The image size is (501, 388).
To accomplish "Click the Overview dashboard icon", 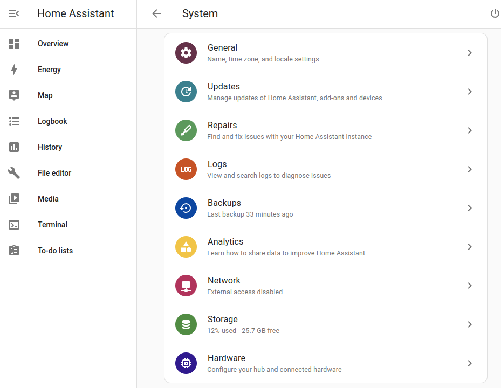I will pyautogui.click(x=13, y=44).
